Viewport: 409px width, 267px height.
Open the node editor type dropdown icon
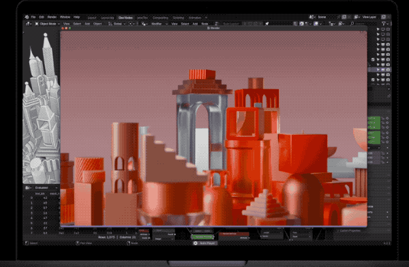click(144, 24)
